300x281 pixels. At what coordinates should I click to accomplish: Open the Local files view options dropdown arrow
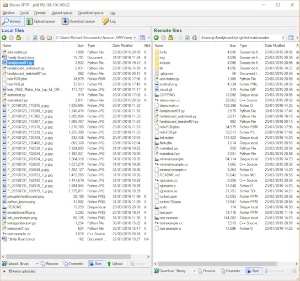149,37
